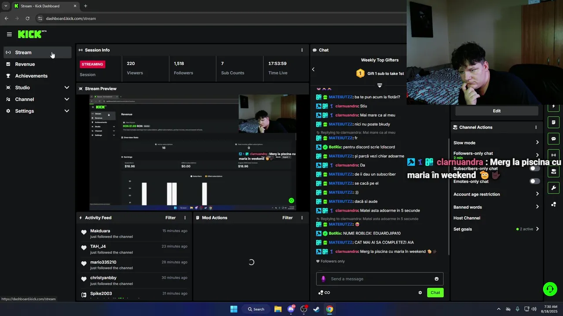Image resolution: width=563 pixels, height=316 pixels.
Task: Toggle Subscribers-only chat switch
Action: pos(534,169)
